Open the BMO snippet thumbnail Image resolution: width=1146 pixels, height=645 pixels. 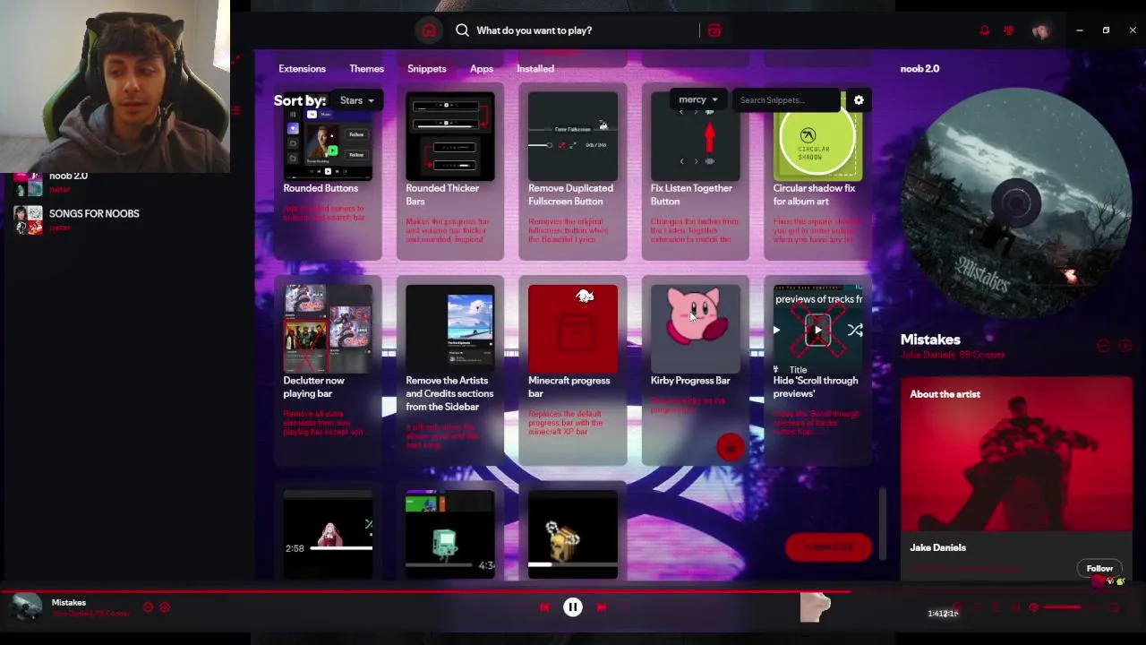point(450,534)
